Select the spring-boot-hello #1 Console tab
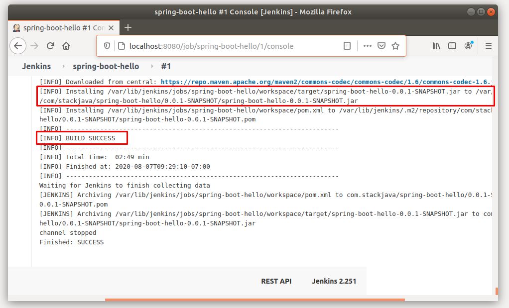This screenshot has height=308, width=509. [x=64, y=27]
